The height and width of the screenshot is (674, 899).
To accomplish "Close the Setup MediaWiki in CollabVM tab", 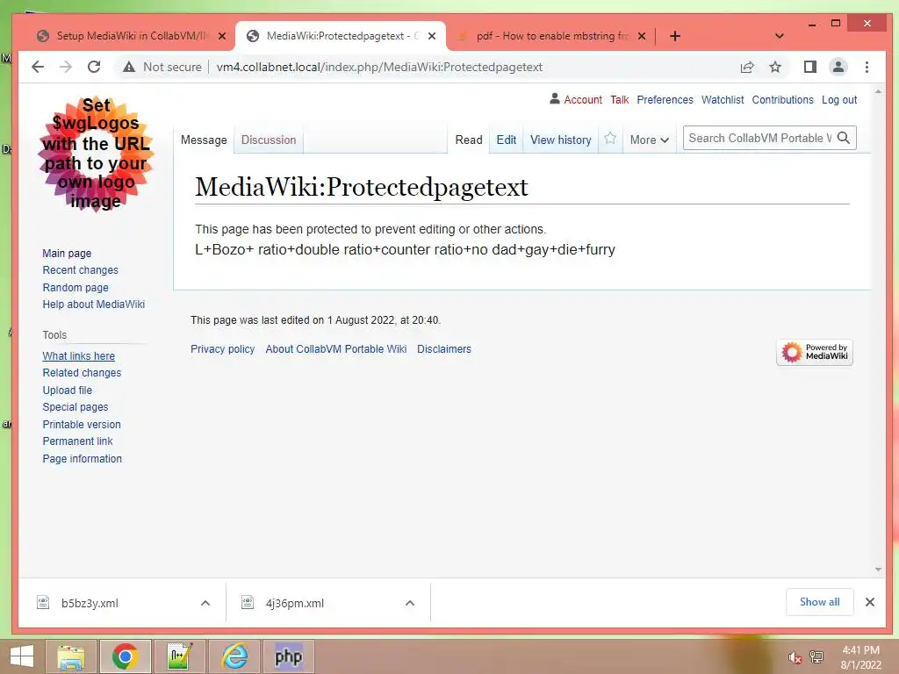I will [x=222, y=36].
